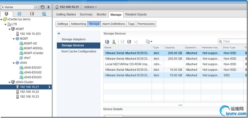Select the Local NECVMWar CD-ROM row
Viewport: 248px width, 118px height.
point(176,64)
